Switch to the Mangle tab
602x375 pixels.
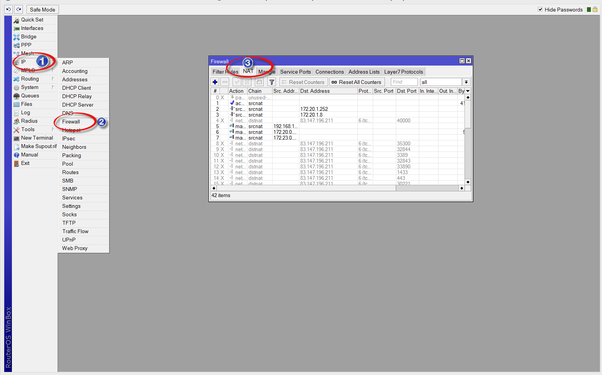267,72
